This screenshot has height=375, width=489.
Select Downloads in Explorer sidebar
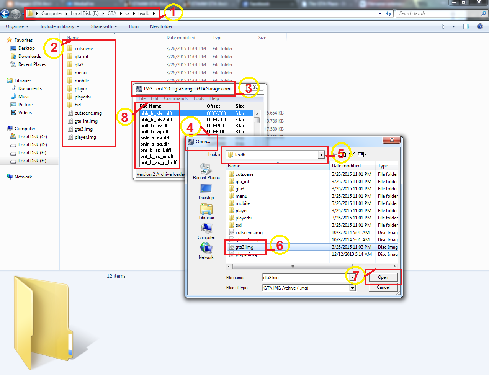click(29, 56)
